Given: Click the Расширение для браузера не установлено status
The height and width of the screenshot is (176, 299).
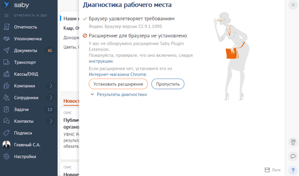Looking at the screenshot, I should [x=138, y=36].
